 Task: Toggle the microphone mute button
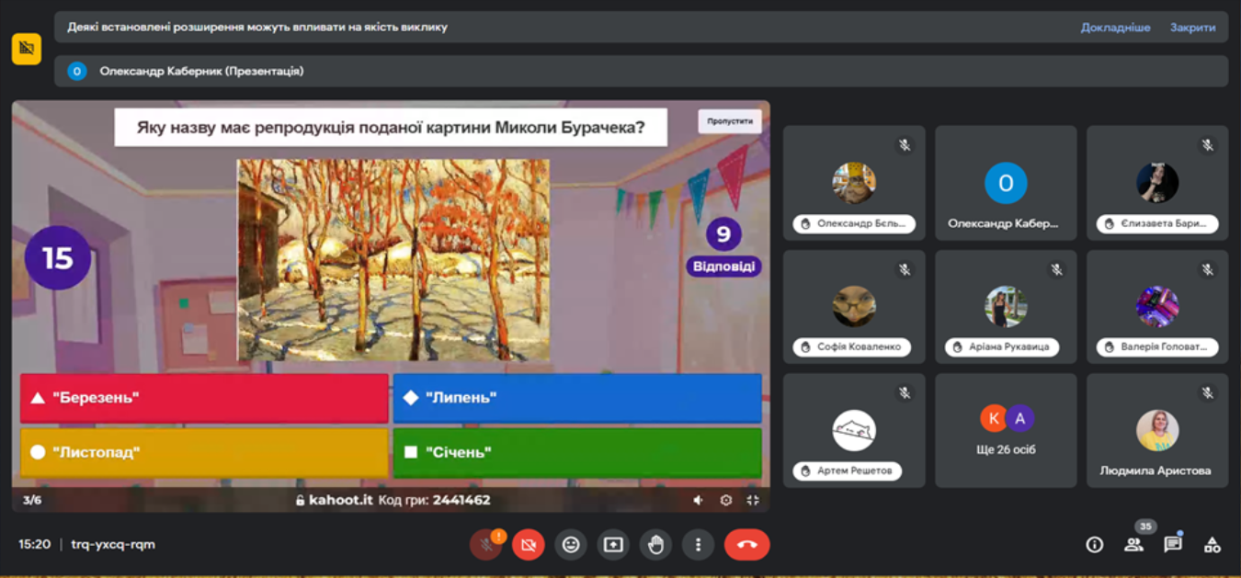[x=485, y=545]
